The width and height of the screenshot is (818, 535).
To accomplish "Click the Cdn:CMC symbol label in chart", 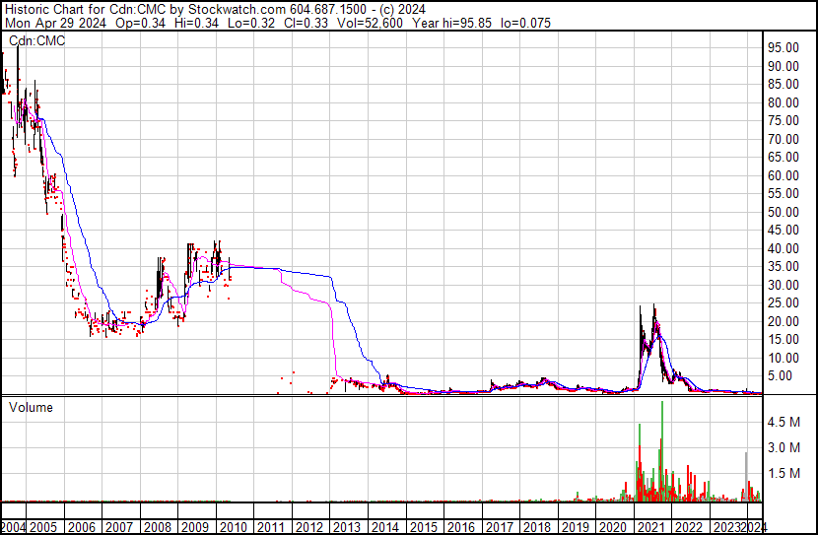I will [36, 40].
